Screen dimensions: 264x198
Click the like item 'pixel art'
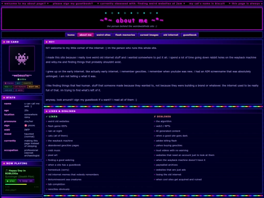pos(52,155)
